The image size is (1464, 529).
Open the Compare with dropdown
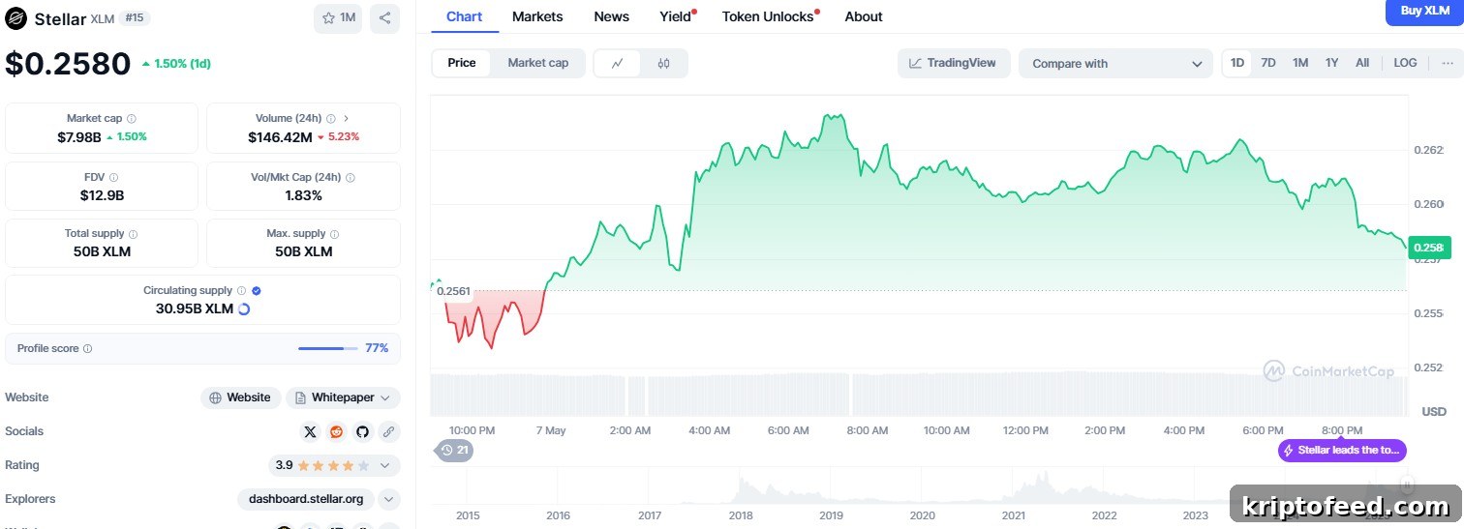point(1115,64)
